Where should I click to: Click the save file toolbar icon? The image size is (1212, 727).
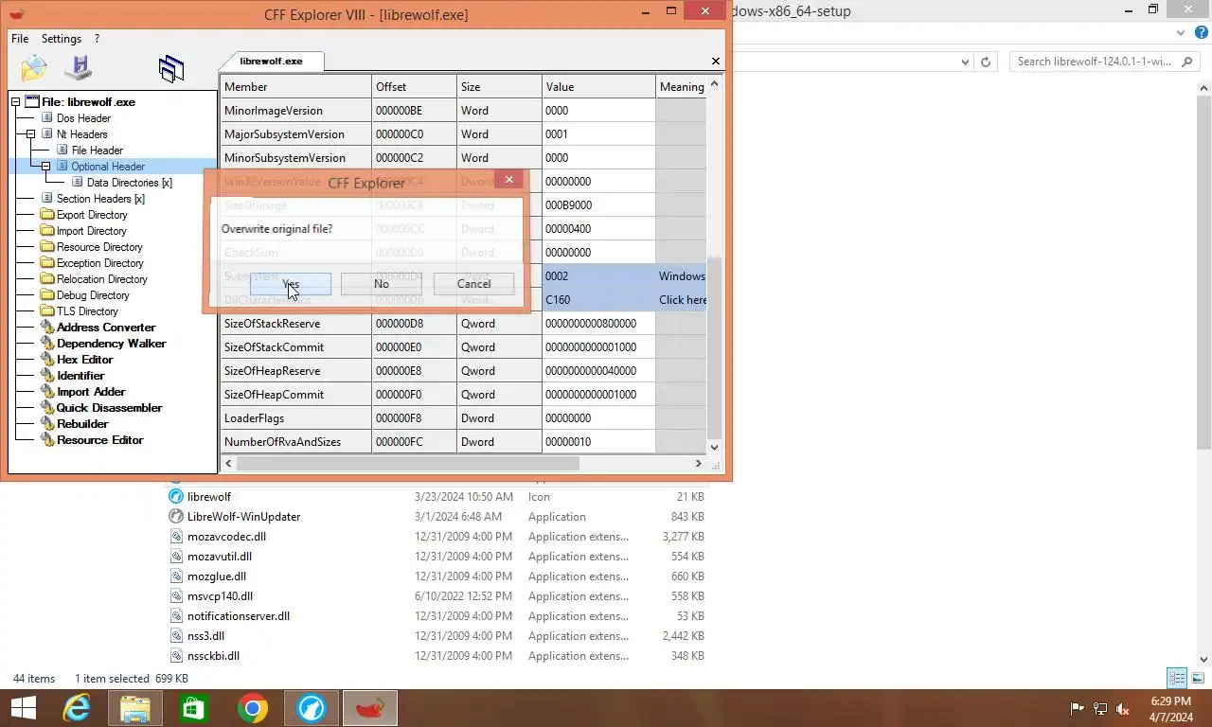click(x=78, y=68)
